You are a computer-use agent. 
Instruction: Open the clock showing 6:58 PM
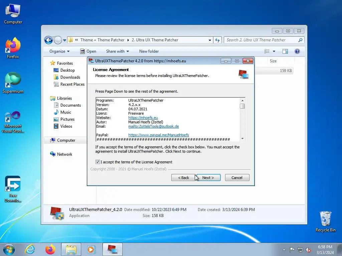[x=325, y=250]
